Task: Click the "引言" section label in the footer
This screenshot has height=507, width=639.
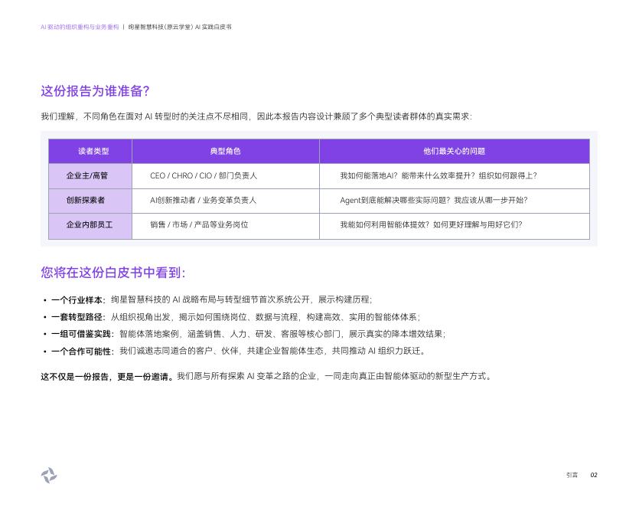Action: [x=572, y=475]
